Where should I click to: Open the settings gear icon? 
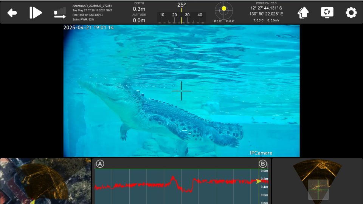click(351, 13)
